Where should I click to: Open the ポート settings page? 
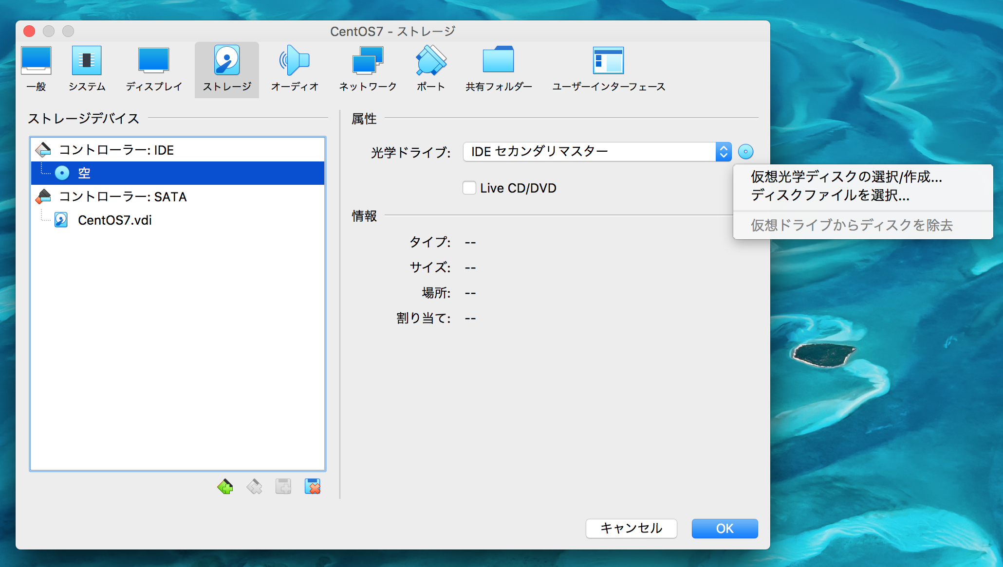click(x=430, y=68)
